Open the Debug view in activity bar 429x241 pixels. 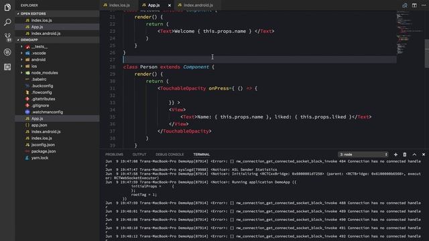pyautogui.click(x=7, y=52)
